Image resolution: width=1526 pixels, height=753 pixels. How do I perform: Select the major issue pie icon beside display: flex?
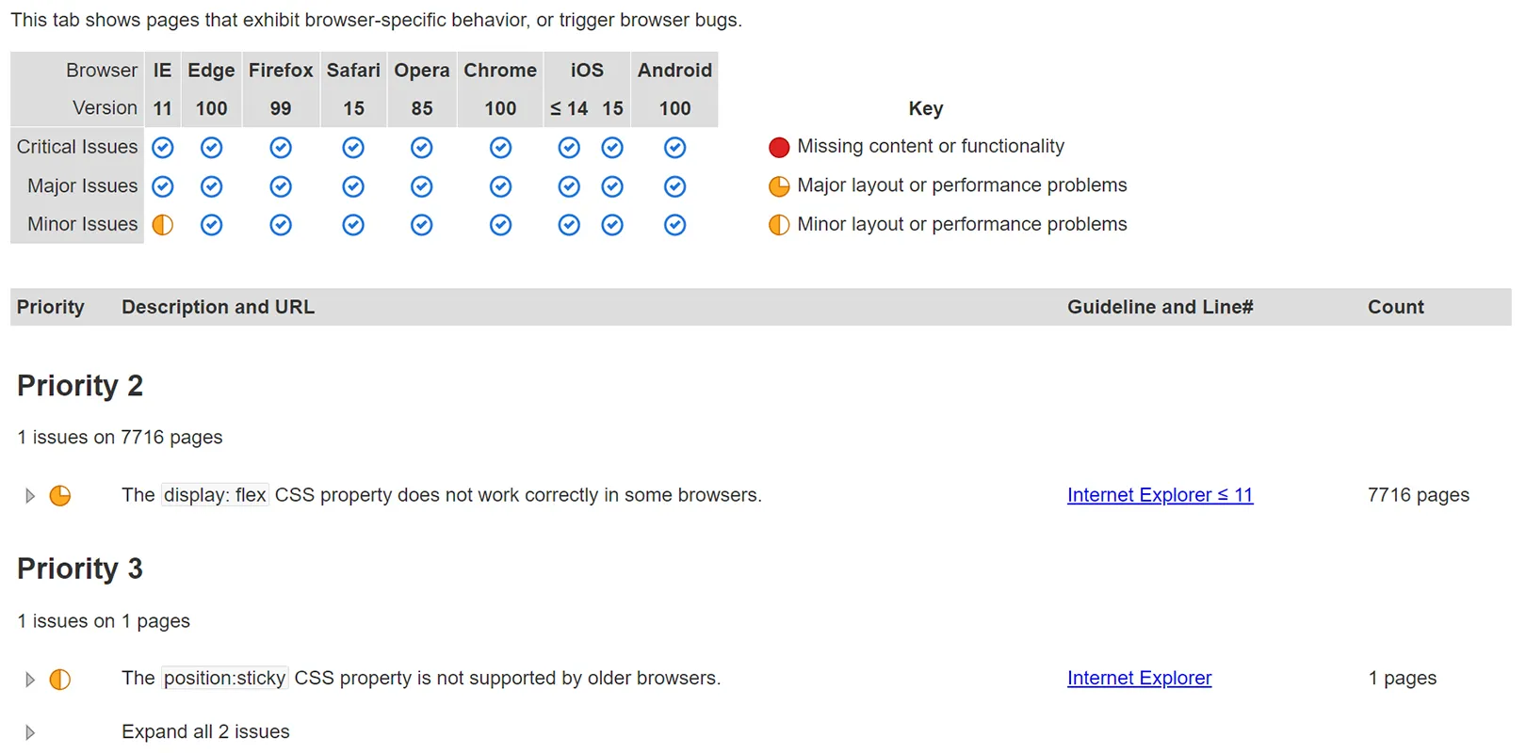(59, 494)
